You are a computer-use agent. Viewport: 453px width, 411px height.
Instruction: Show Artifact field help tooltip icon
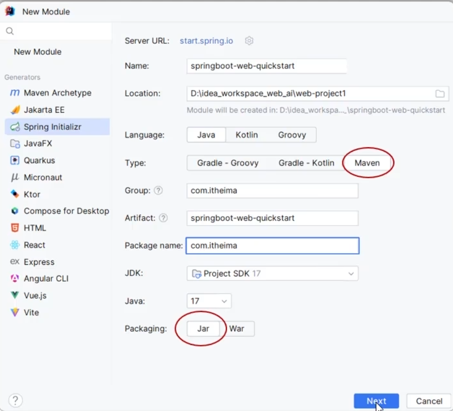pos(163,218)
